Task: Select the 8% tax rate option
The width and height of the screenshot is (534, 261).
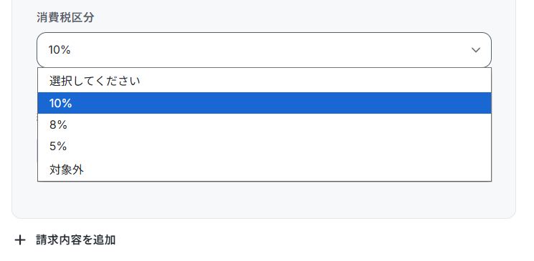Action: point(264,124)
